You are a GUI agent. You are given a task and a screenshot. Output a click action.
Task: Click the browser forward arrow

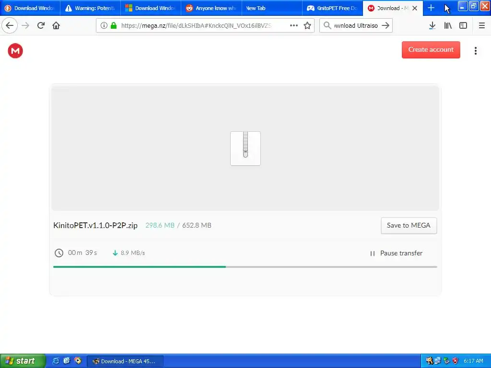(25, 25)
